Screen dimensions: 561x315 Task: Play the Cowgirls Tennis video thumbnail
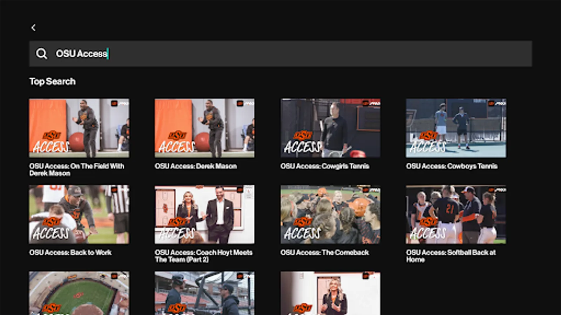pyautogui.click(x=330, y=128)
